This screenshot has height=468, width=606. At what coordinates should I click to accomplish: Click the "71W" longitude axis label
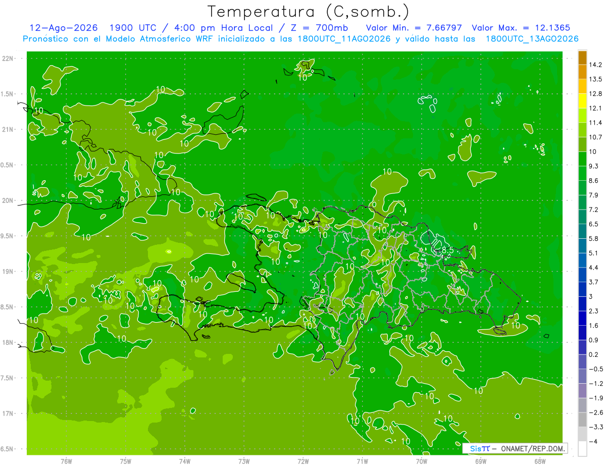[362, 461]
